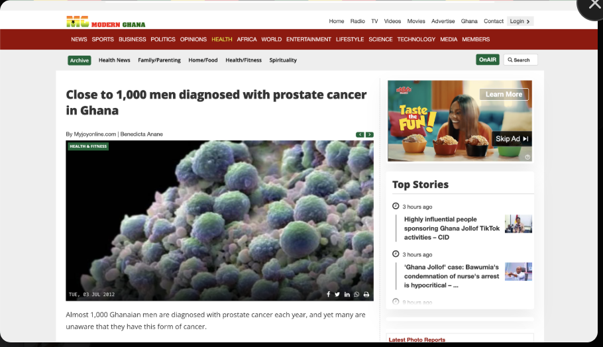Screen dimensions: 603x347
Task: Click the Modern Ghana logo
Action: (x=106, y=22)
